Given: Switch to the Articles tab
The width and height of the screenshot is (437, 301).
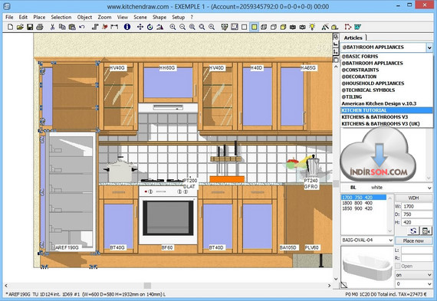Looking at the screenshot, I should 353,38.
